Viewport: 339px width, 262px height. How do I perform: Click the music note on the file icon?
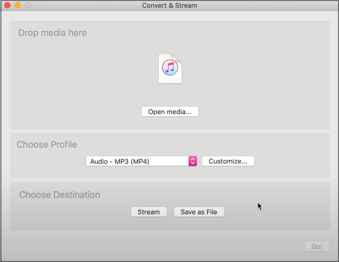pos(169,67)
